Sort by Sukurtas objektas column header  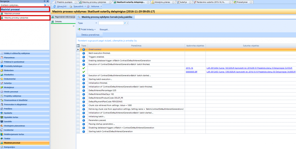pyautogui.click(x=251, y=46)
